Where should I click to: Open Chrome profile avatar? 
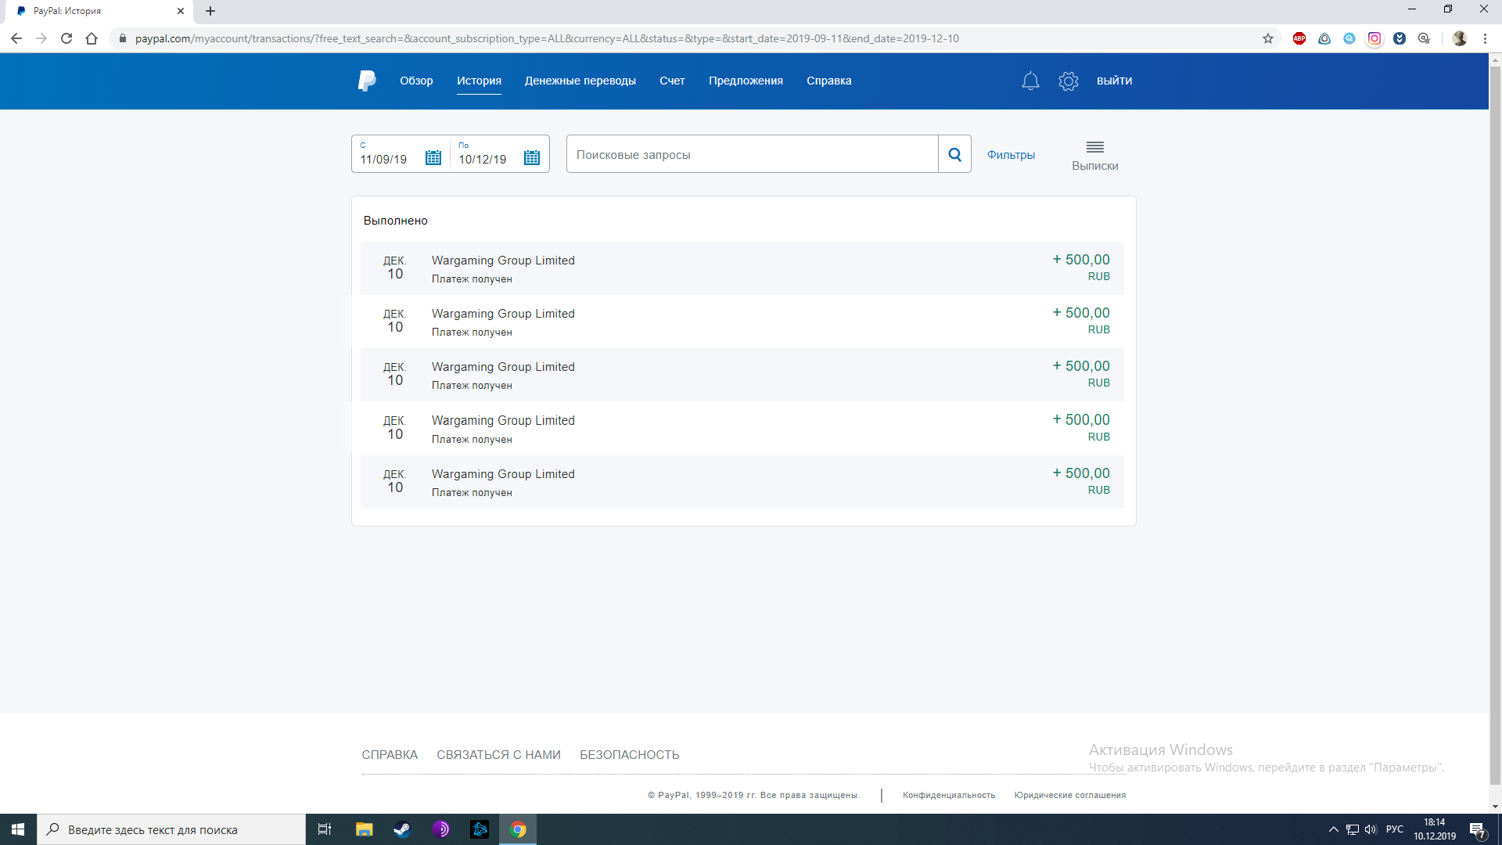1459,38
